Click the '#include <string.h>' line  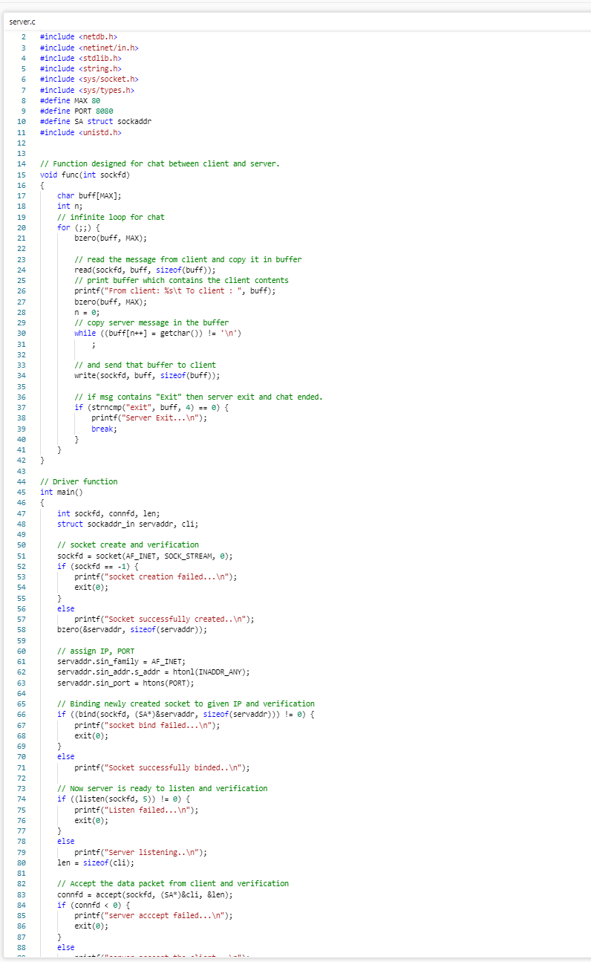tap(81, 68)
